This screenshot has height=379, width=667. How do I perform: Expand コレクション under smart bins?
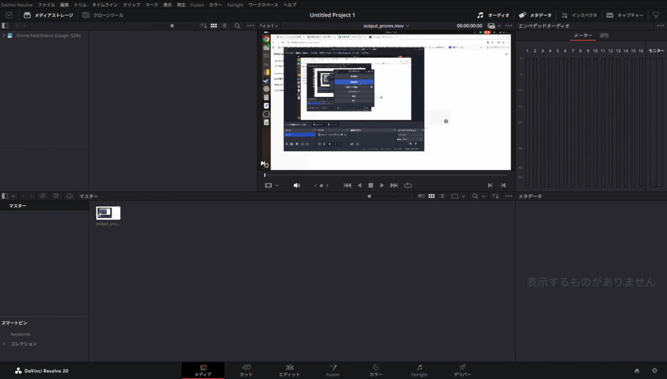click(x=4, y=344)
